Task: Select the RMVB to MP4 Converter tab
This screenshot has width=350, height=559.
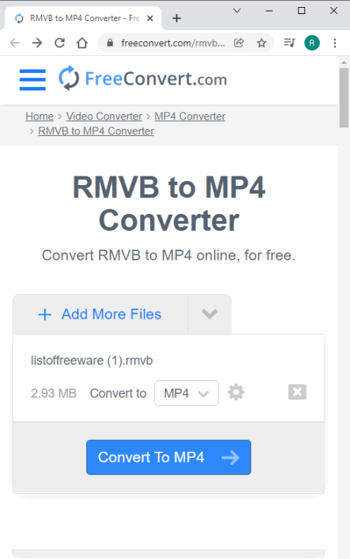Action: (x=82, y=18)
